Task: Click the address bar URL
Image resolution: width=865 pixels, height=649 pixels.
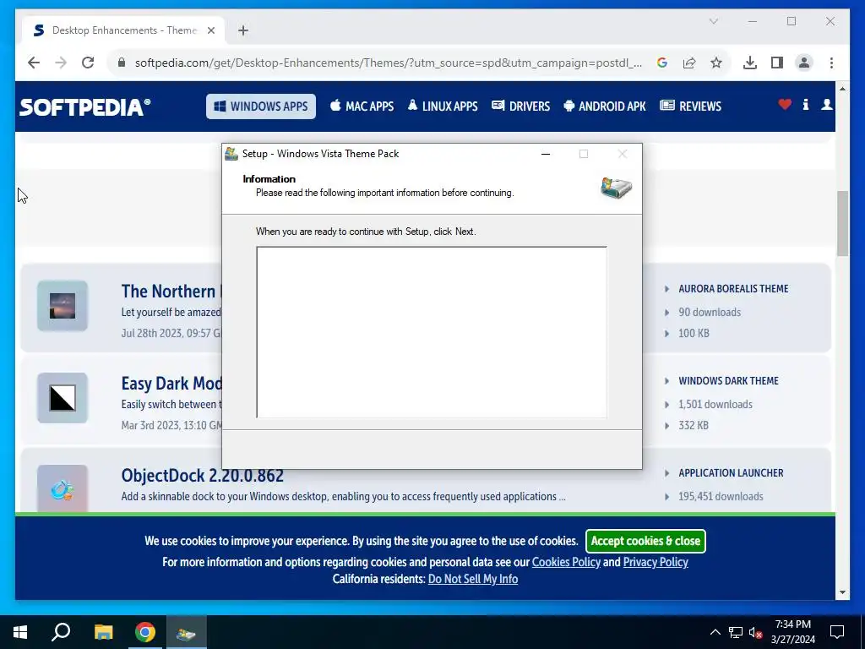Action: click(x=389, y=63)
